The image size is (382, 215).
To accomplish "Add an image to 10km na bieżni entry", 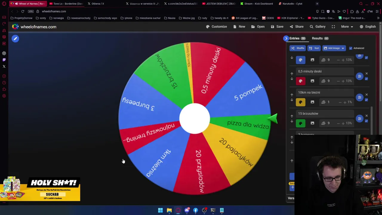I will (312, 102).
